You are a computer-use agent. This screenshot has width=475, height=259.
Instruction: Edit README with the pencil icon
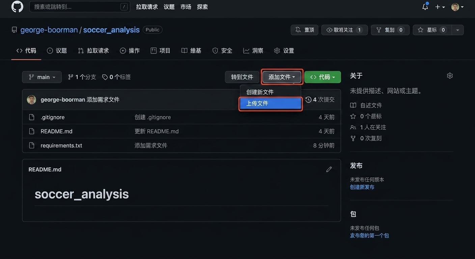[329, 169]
